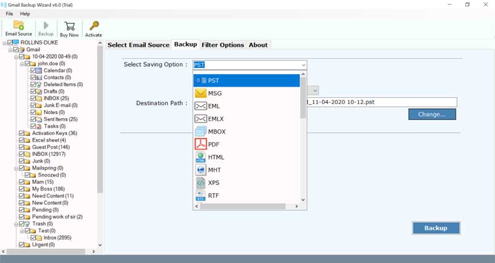
Task: Click the folder tree vertical scrollbar
Action: point(100,120)
